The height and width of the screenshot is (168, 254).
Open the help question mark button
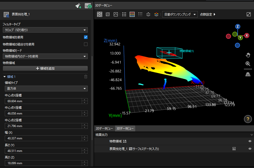point(248,119)
